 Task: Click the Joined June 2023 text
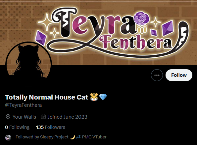(67, 117)
